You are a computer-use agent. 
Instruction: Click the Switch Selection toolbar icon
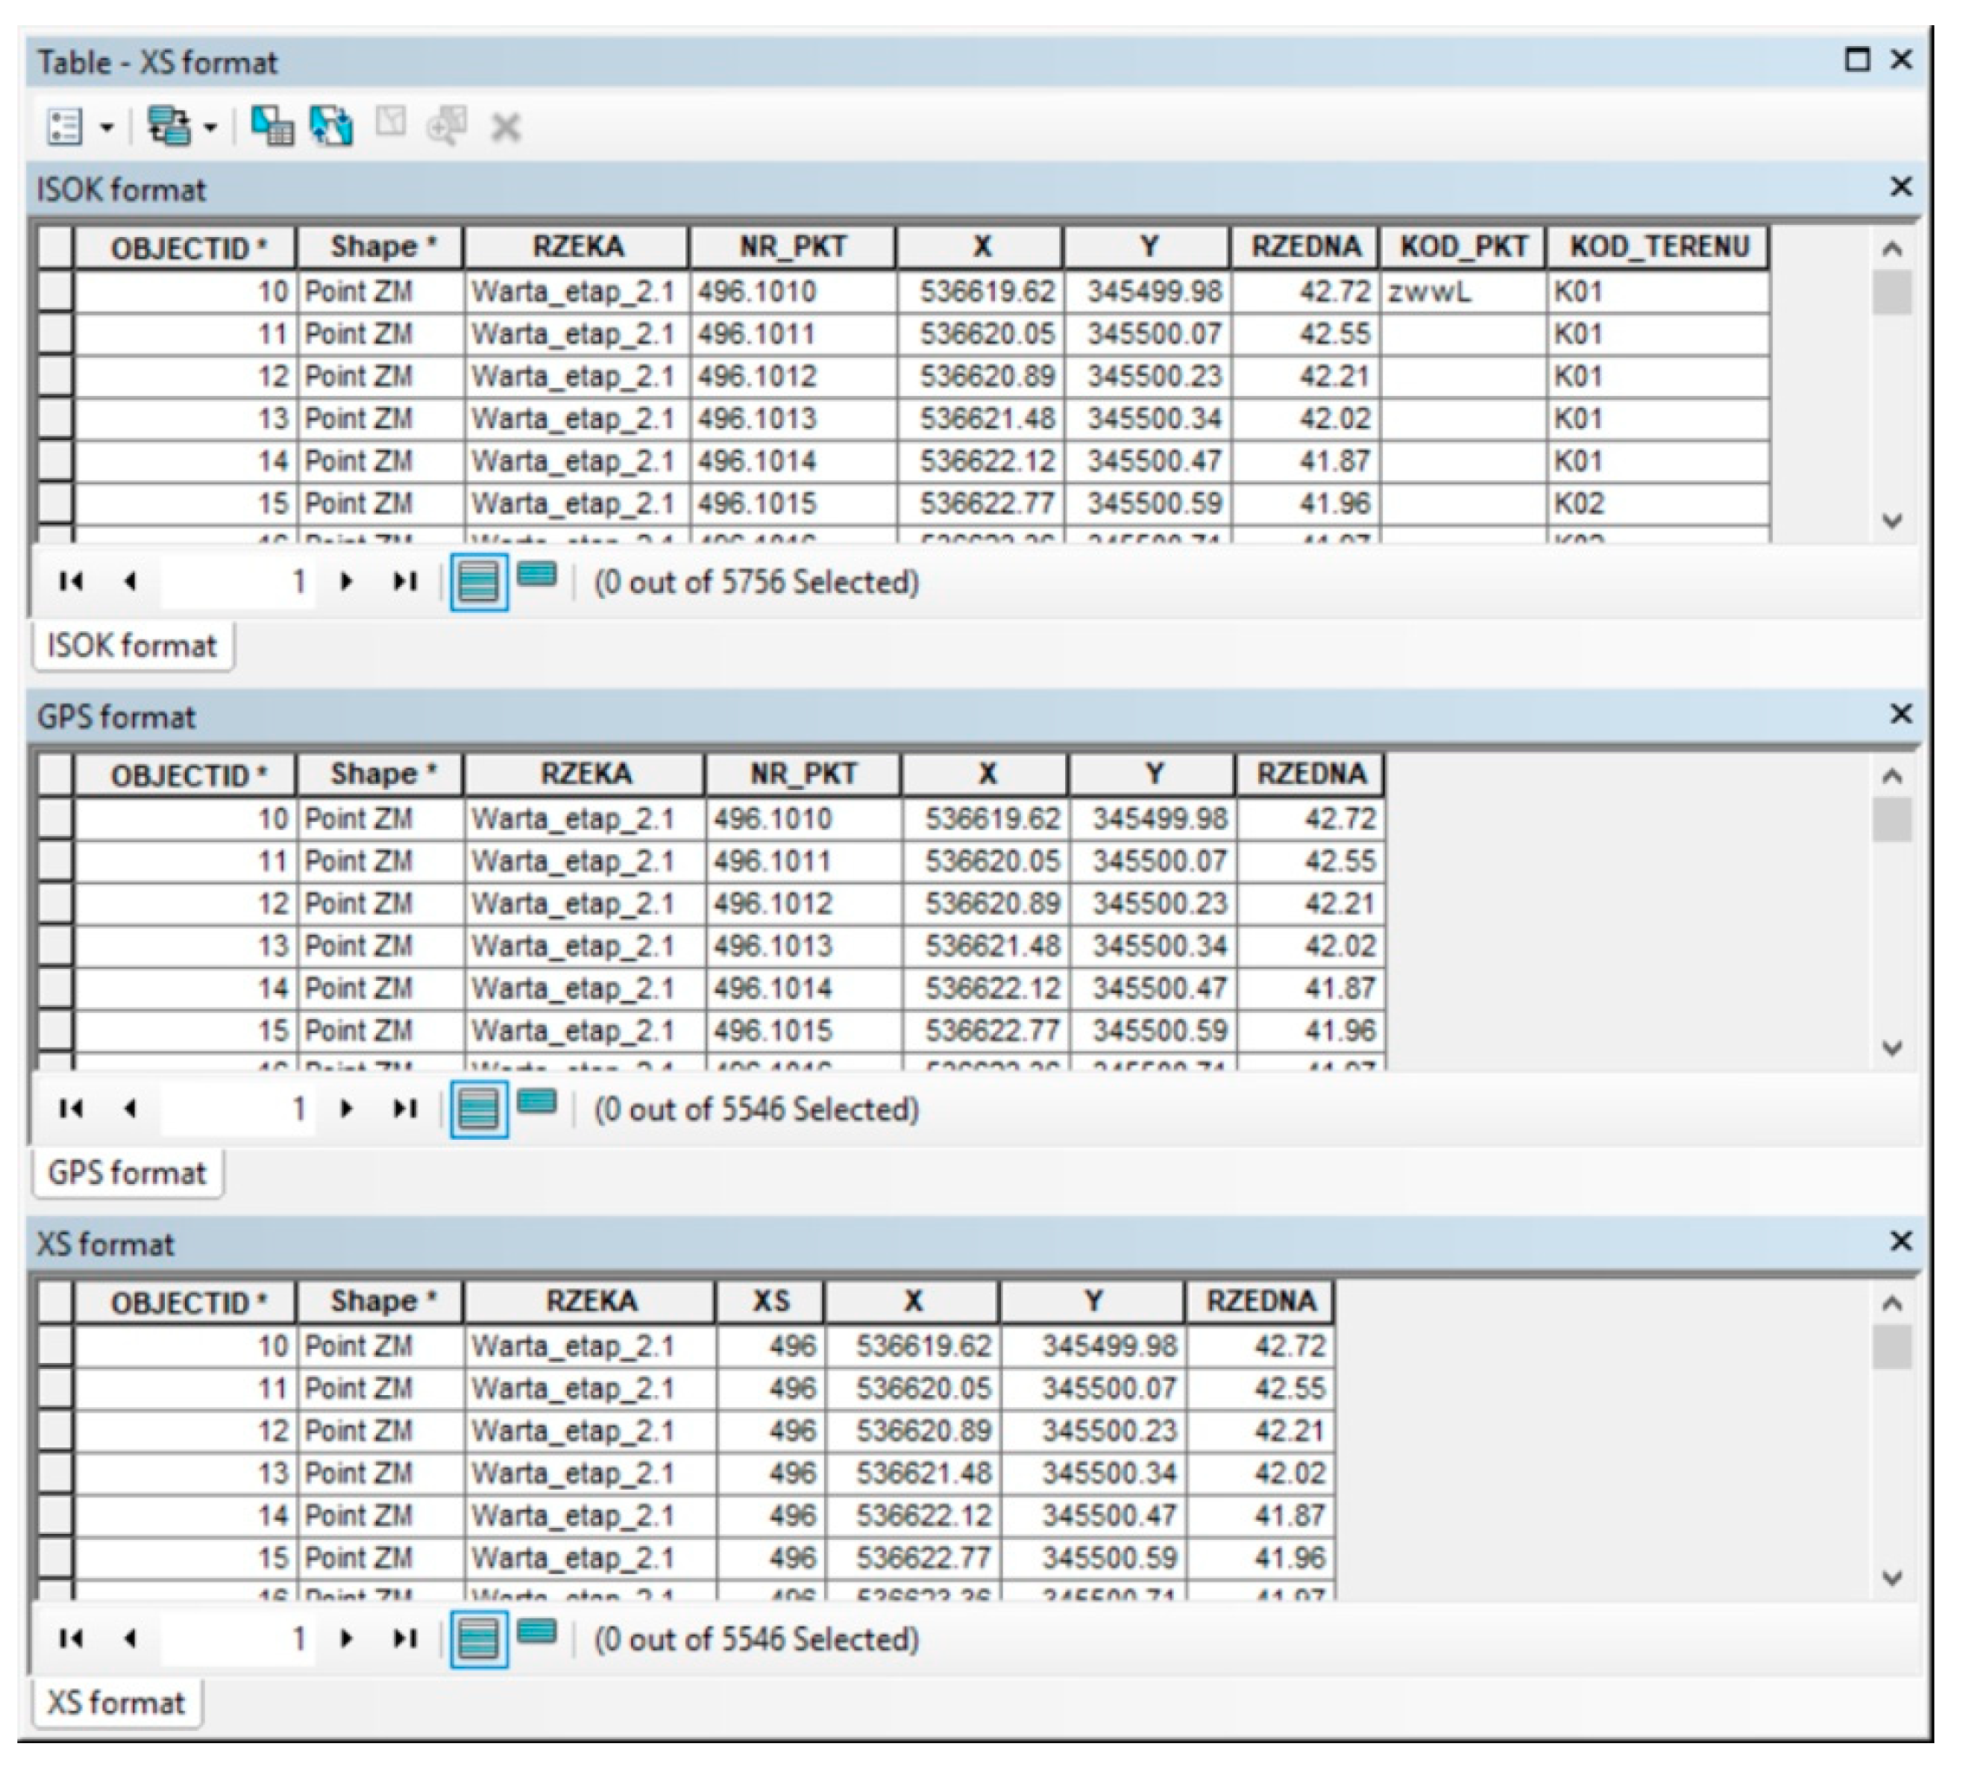click(x=331, y=127)
